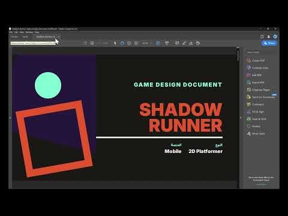Open the notifications bell
The image size is (288, 216).
point(269,37)
